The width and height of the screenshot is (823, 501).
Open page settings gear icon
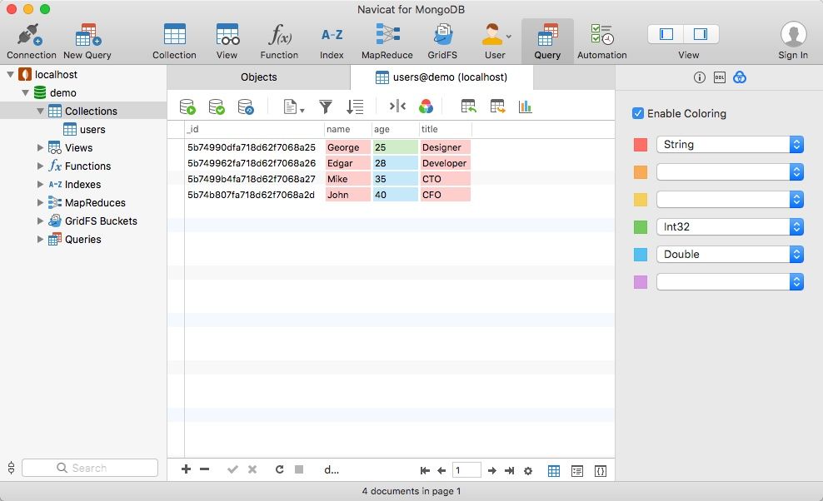click(528, 470)
